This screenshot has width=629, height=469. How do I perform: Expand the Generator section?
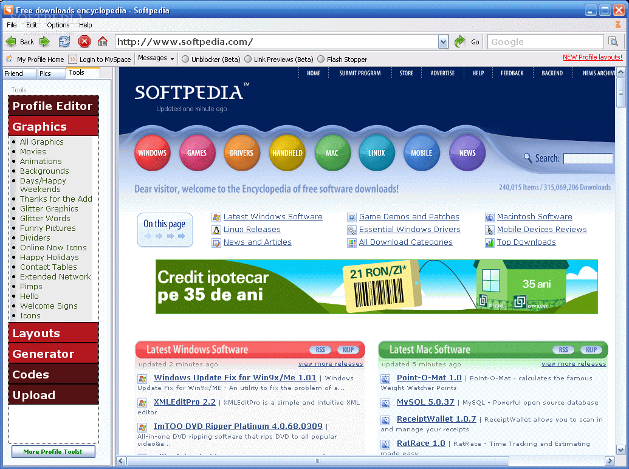(x=53, y=354)
